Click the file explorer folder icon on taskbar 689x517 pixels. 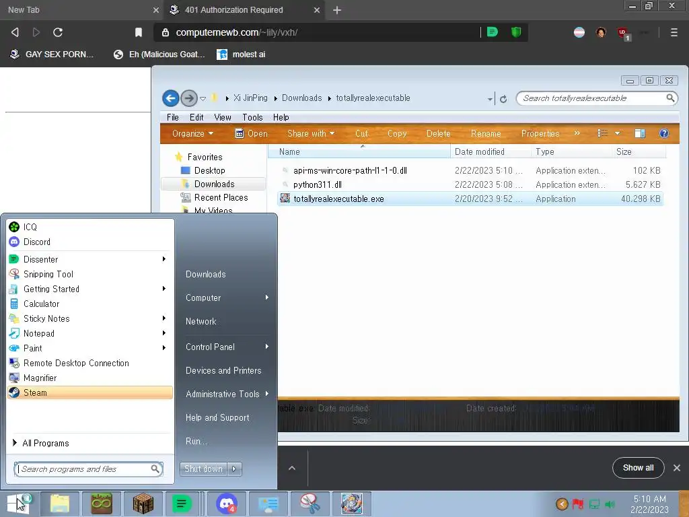(60, 504)
